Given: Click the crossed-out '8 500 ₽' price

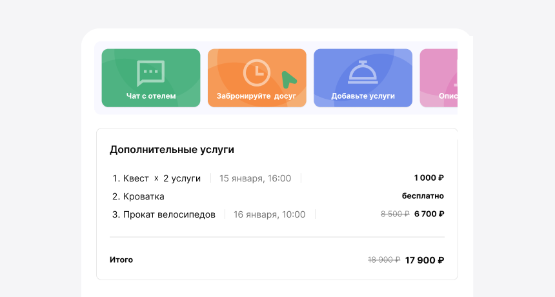Looking at the screenshot, I should [x=395, y=214].
